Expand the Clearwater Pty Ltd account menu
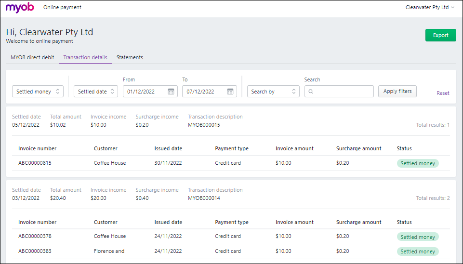Viewport: 463px width, 264px height. coord(430,8)
